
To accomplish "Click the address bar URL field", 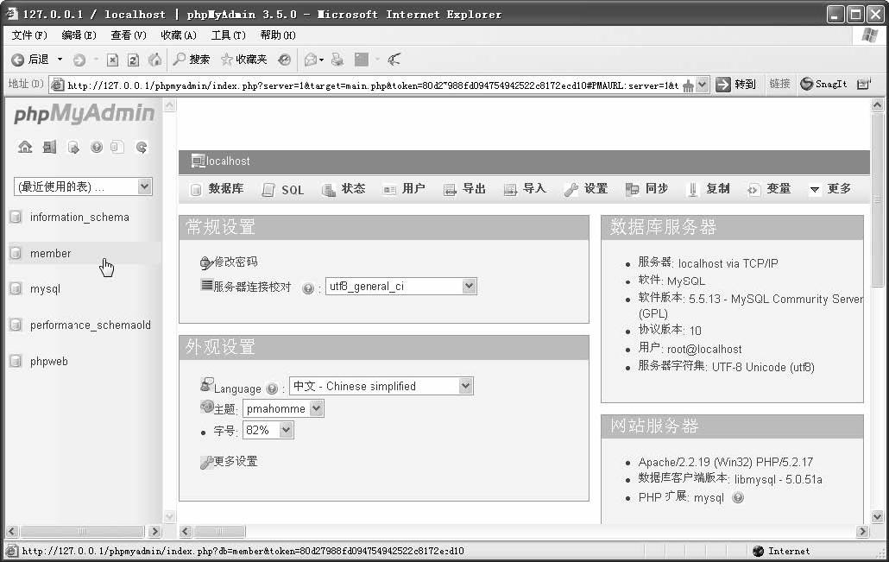I will 373,85.
